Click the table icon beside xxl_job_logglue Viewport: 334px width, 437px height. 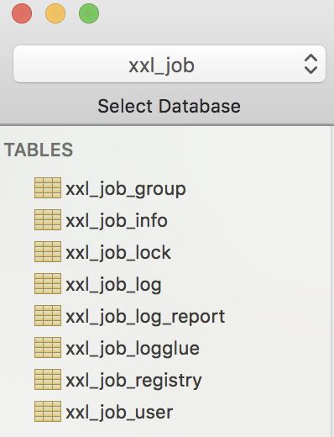48,348
